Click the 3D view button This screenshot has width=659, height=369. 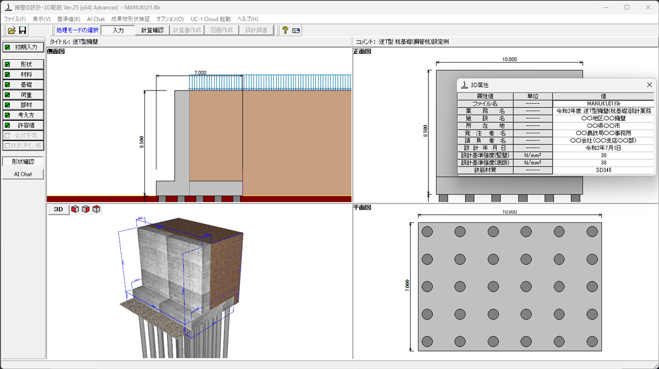(x=58, y=209)
